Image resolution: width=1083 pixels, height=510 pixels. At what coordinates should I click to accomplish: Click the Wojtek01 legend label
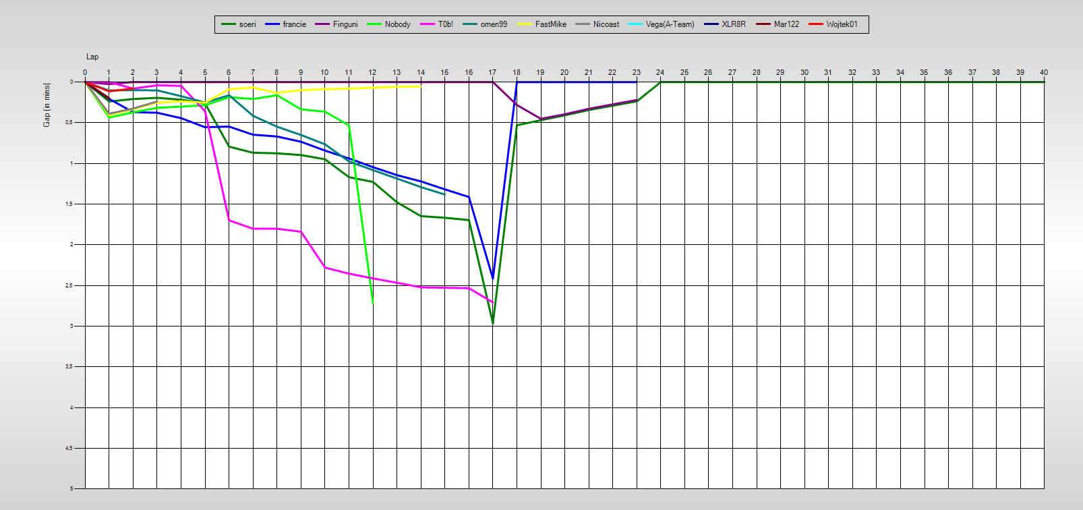pos(842,24)
